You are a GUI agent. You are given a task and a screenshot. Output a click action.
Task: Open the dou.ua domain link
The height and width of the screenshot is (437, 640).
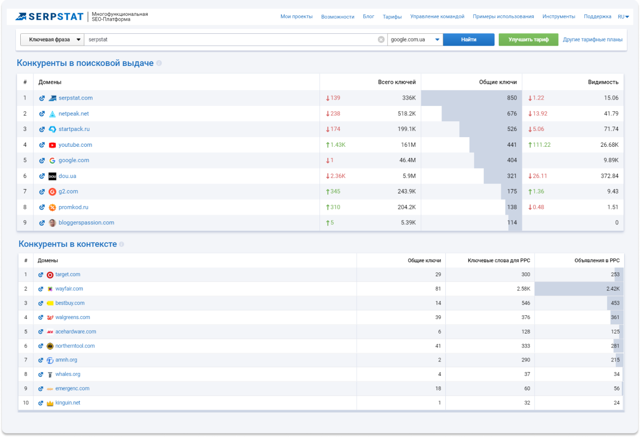[67, 176]
